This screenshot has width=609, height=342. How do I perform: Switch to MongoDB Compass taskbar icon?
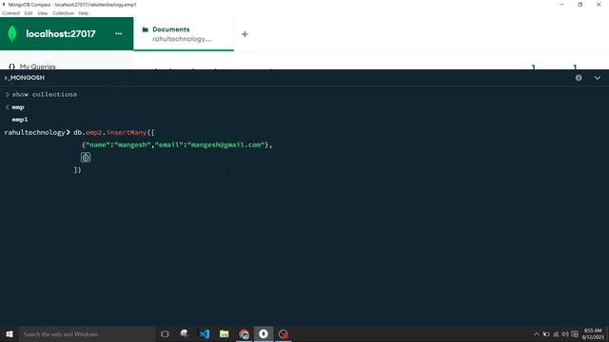[264, 333]
